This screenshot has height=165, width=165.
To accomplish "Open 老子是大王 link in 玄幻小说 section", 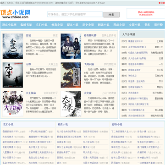I will 34,147.
